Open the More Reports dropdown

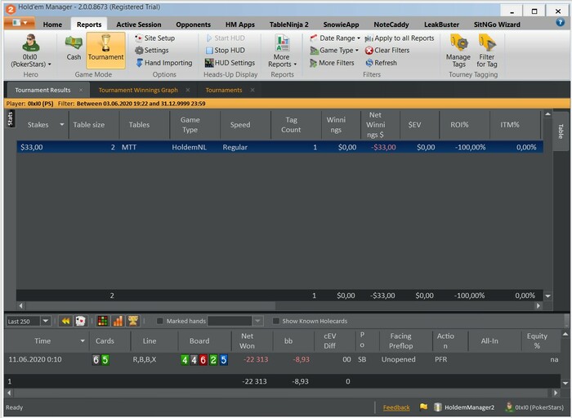283,51
